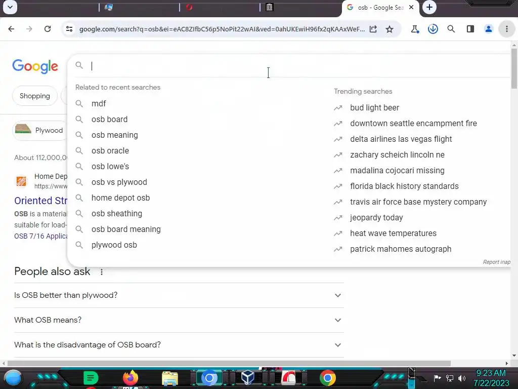
Task: Open the Chrome profile menu
Action: [489, 29]
